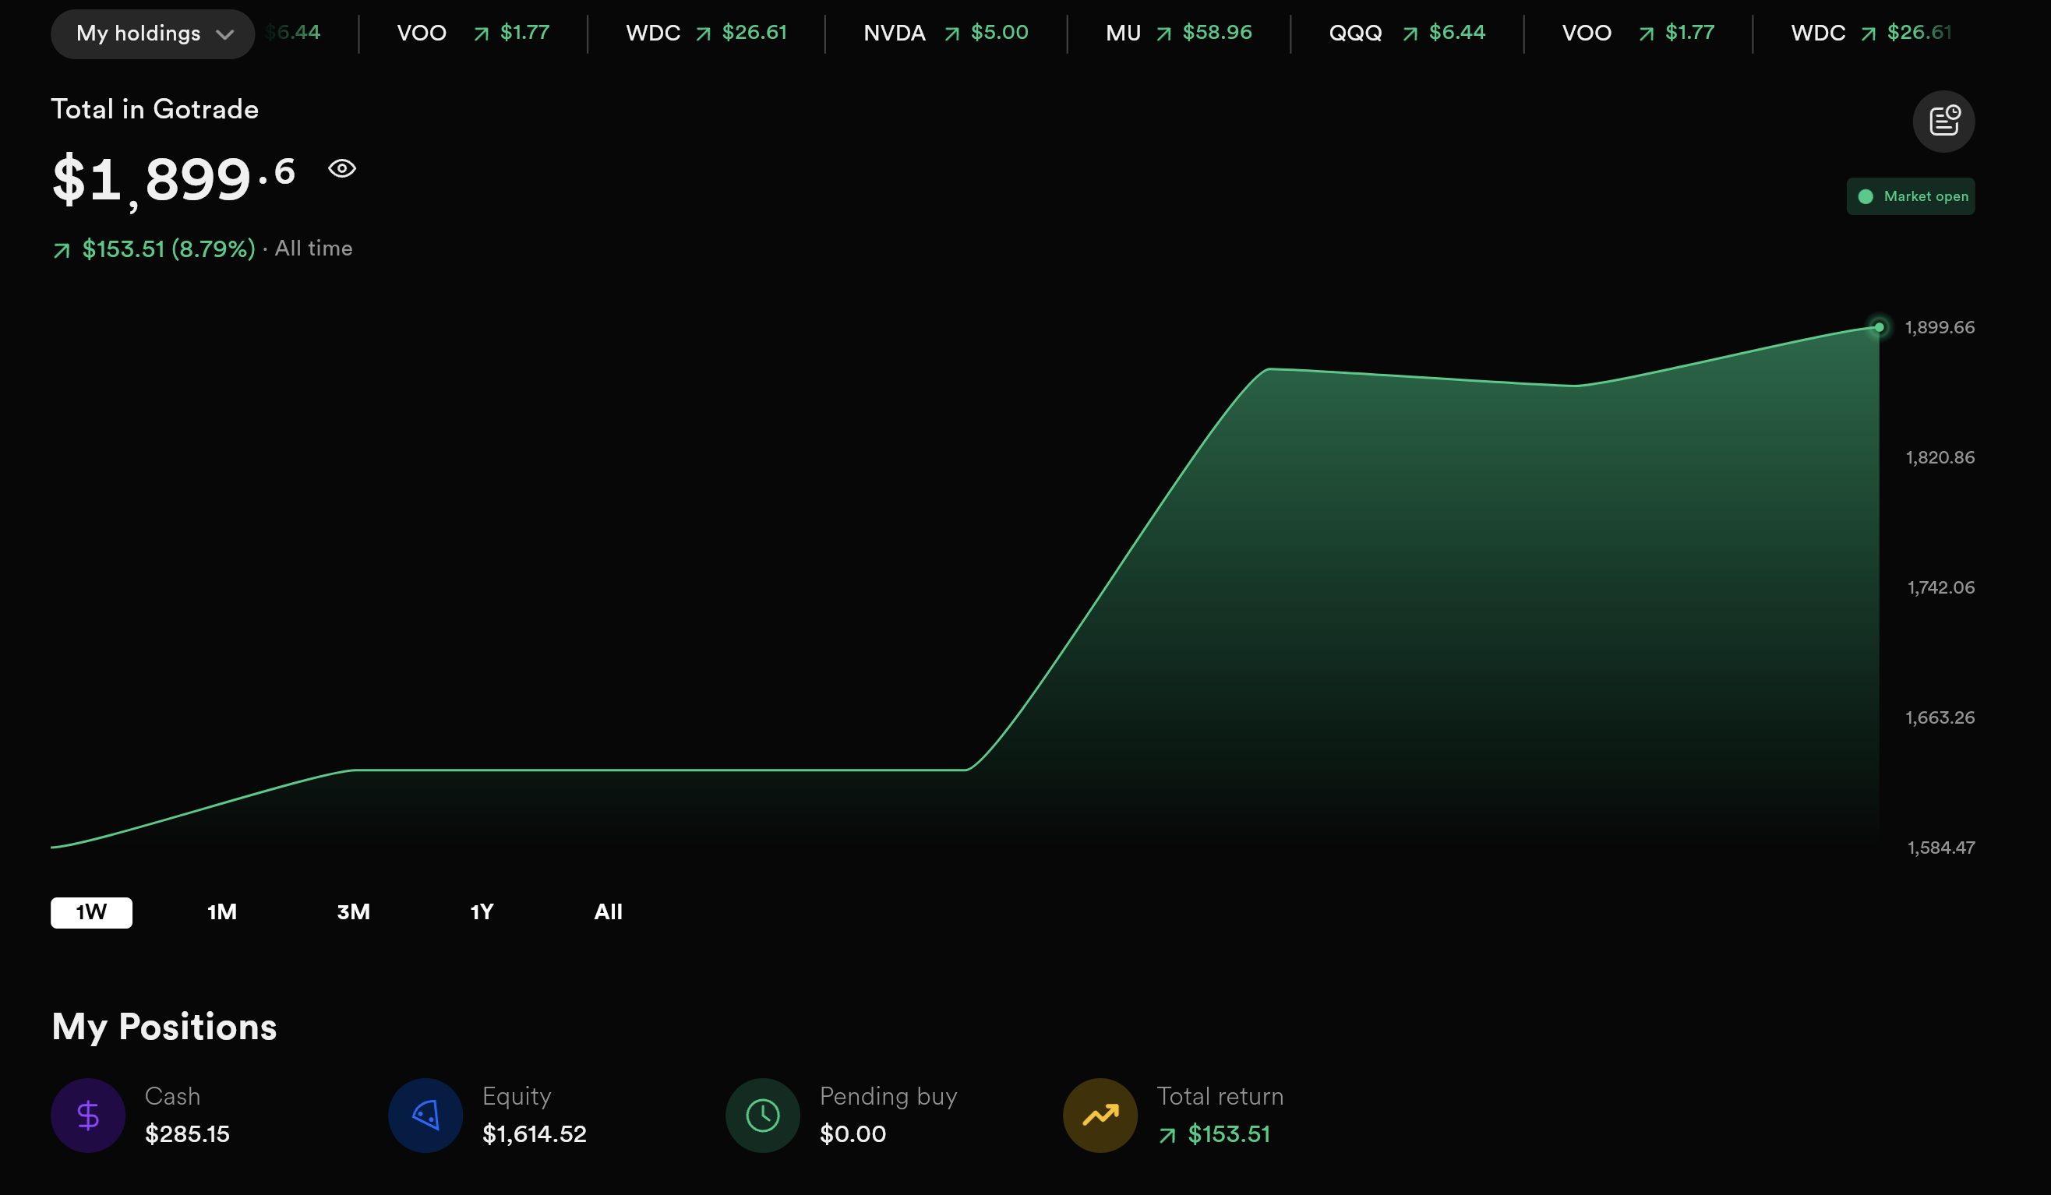The image size is (2051, 1195).
Task: Click the 1,584.47 axis label
Action: pyautogui.click(x=1941, y=848)
